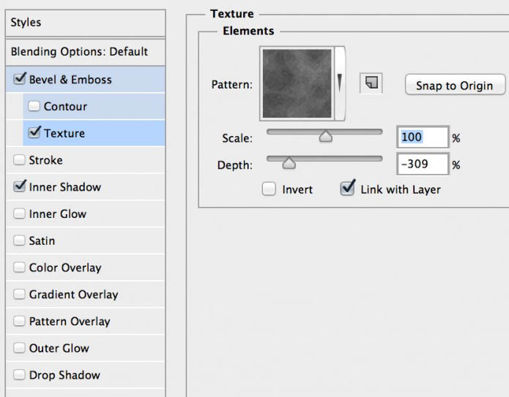Select the Gradient Overlay label
Viewport: 509px width, 397px height.
pyautogui.click(x=74, y=295)
